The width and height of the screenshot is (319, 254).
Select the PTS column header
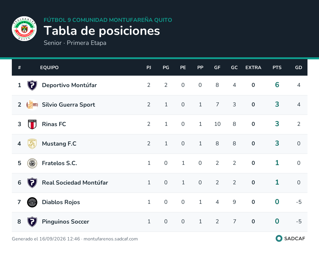pos(277,68)
